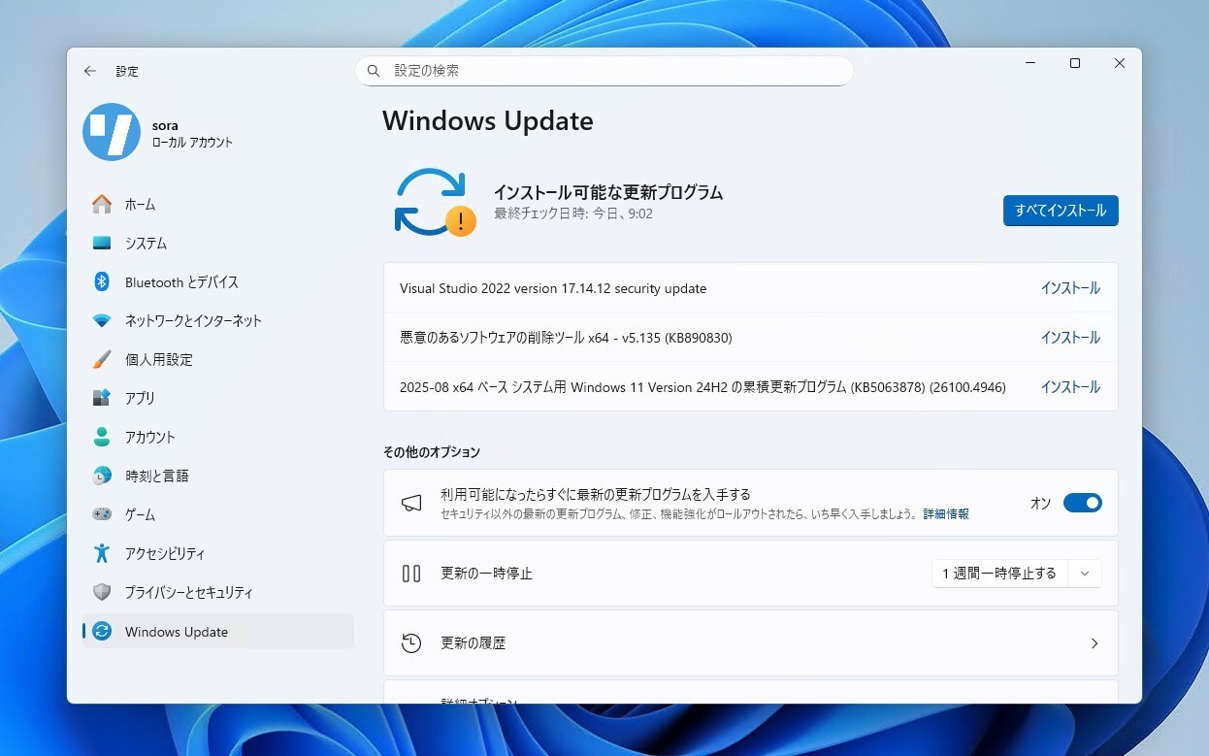Screen dimensions: 1209x756
Task: Go to Bluetooth とデバイス
Action: point(218,281)
